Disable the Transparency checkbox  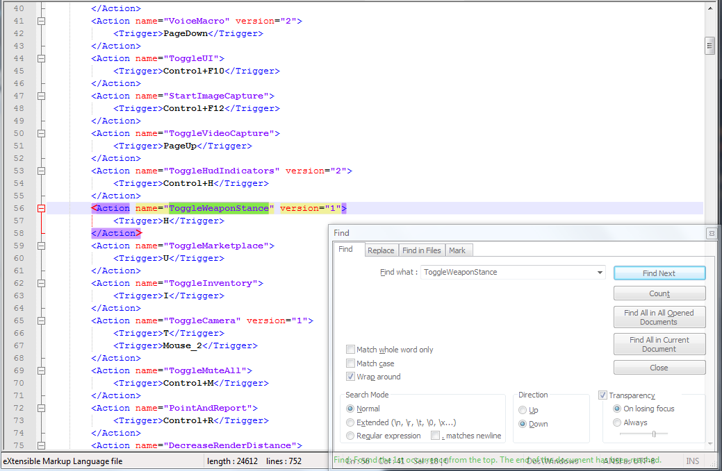(x=602, y=395)
